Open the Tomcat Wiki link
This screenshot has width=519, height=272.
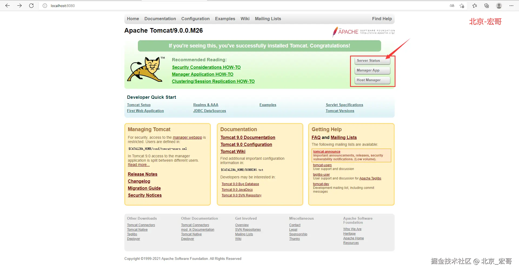pyautogui.click(x=233, y=151)
